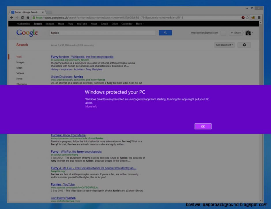Click the red extension icon in address bar

(243, 18)
